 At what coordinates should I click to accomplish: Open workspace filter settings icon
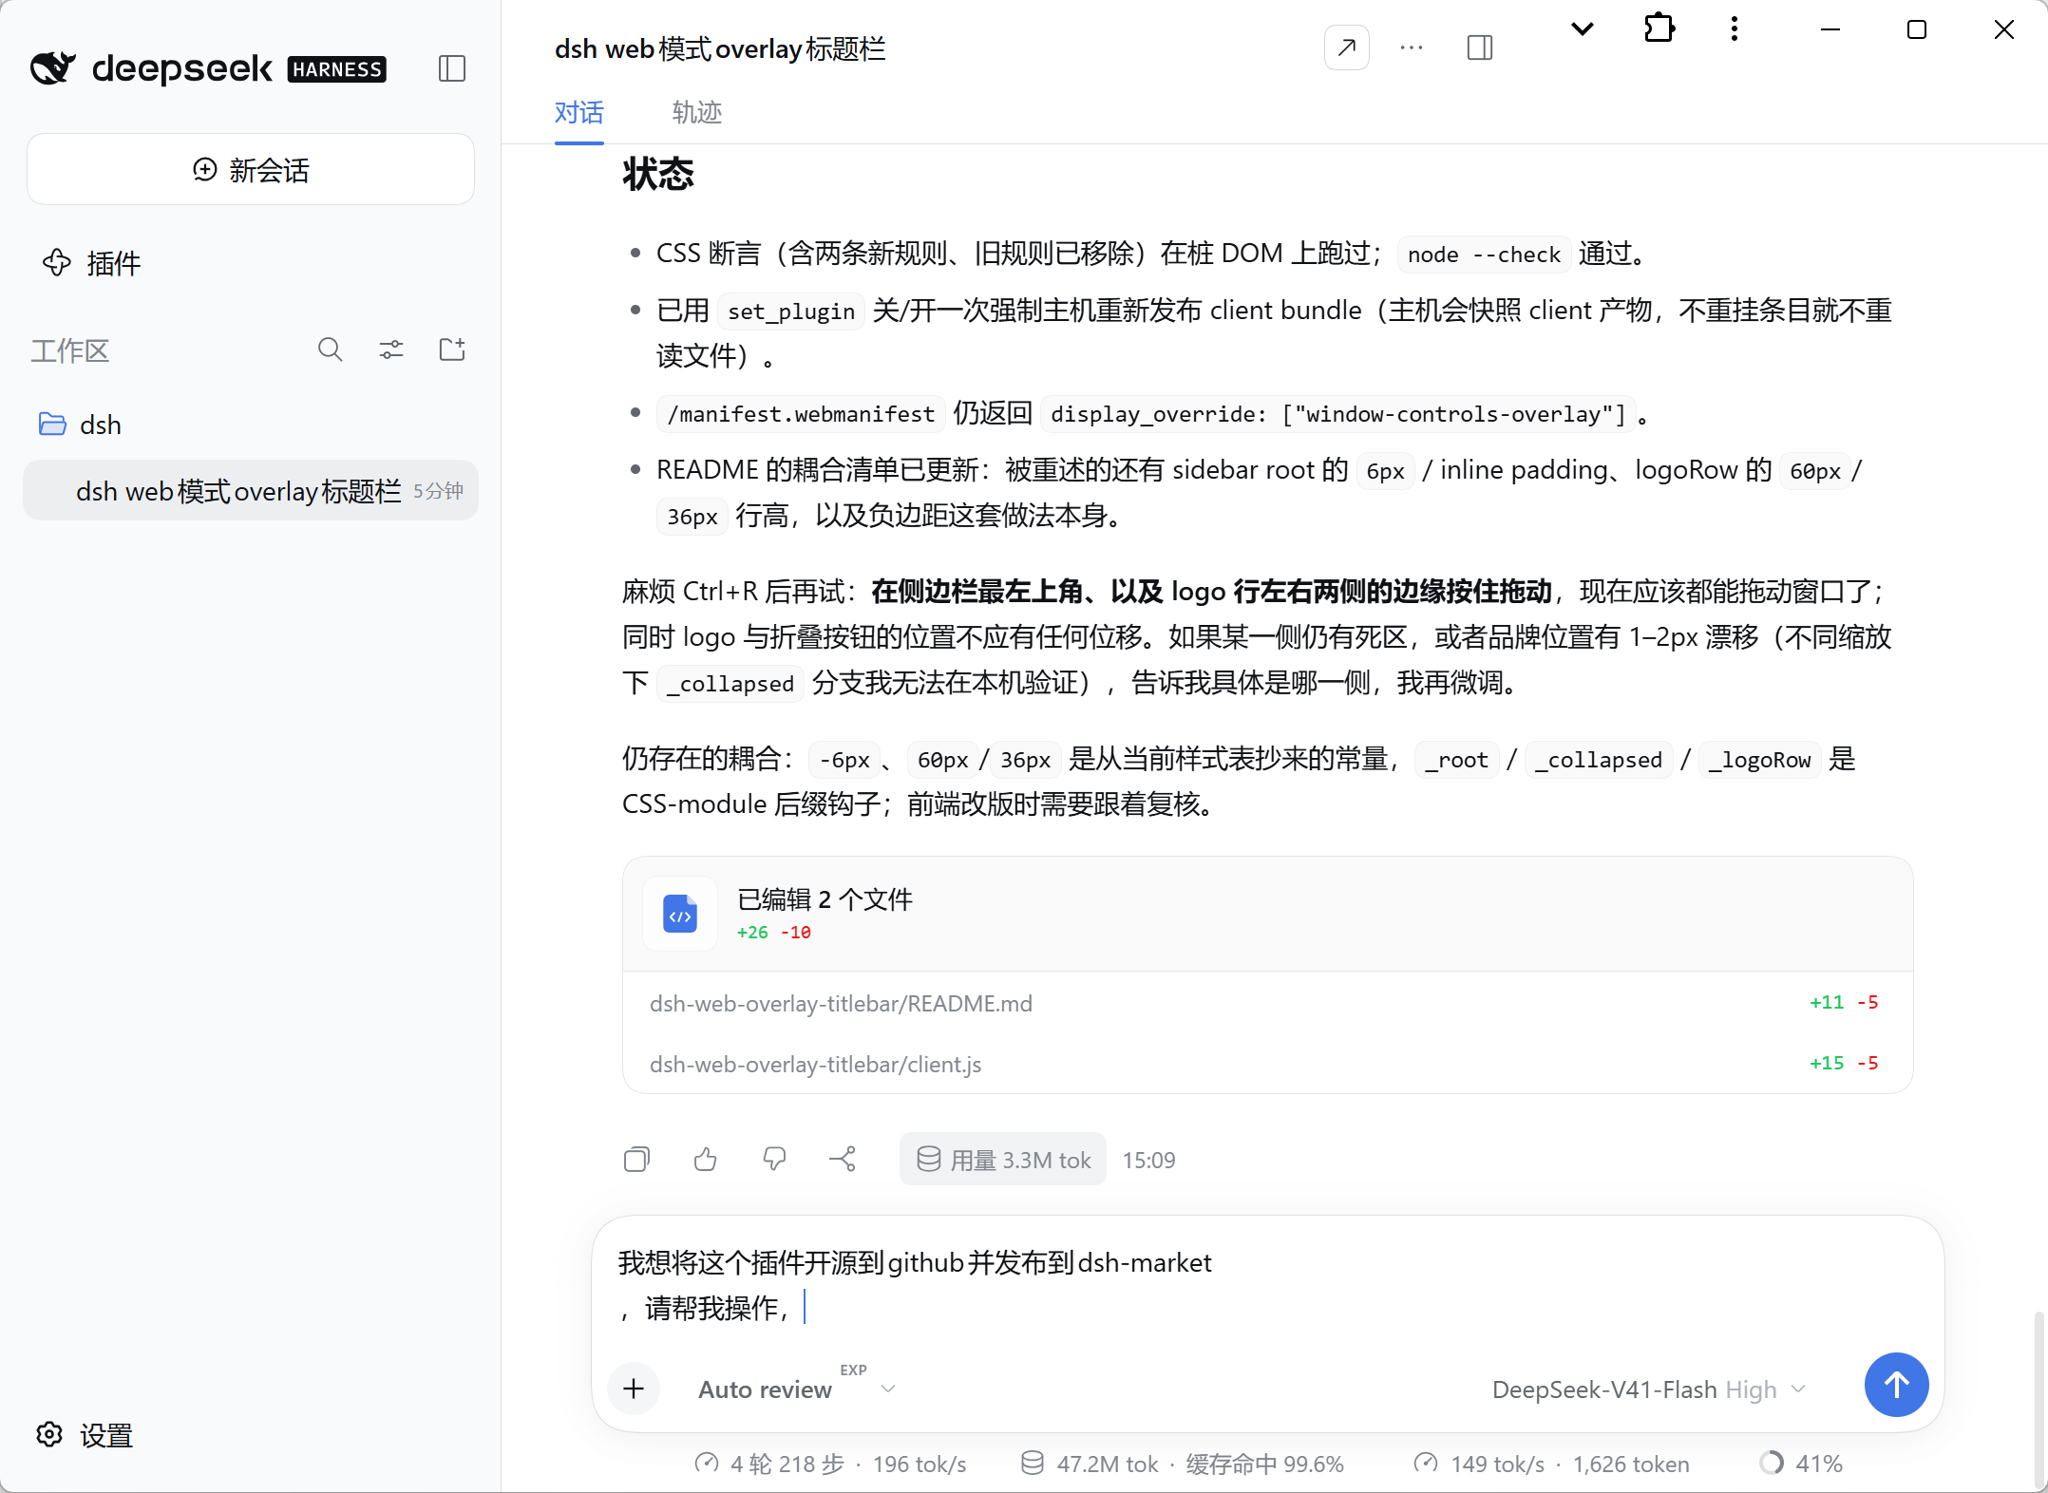point(391,350)
